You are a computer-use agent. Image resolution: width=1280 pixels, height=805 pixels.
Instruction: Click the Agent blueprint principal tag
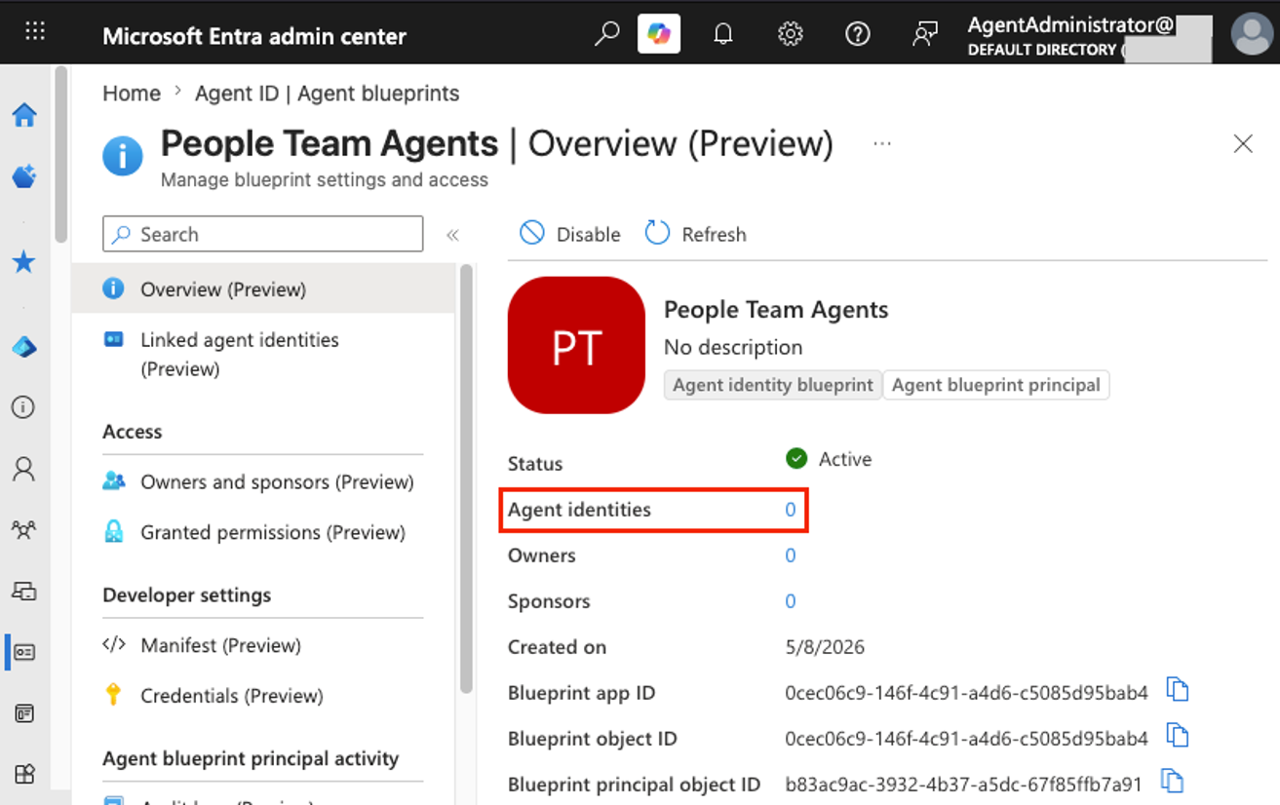(x=996, y=385)
